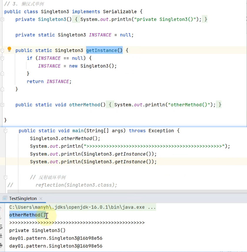Click the run window icon beside TestSingleton
Viewport: 247px width, 252px height.
tap(4, 199)
